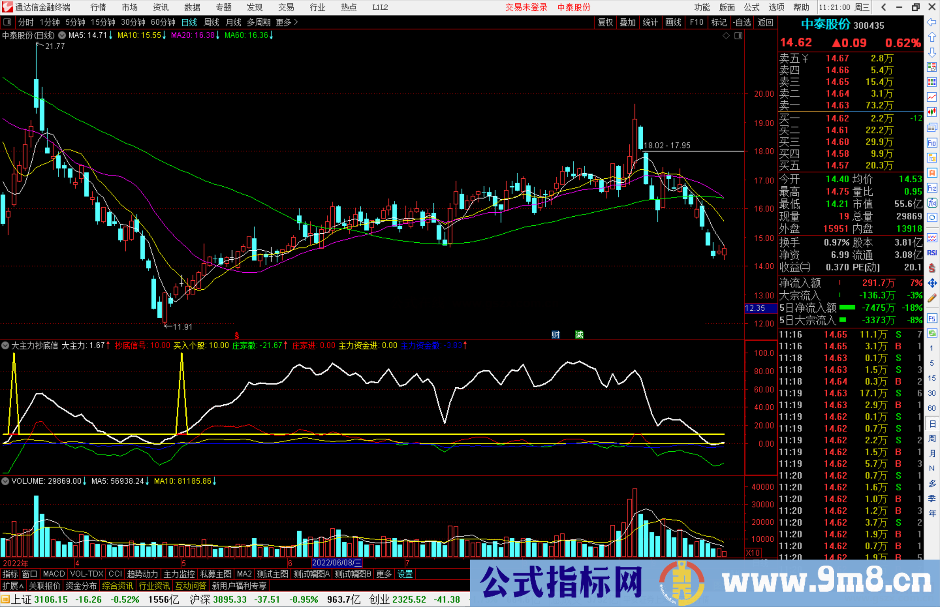The image size is (940, 607).
Task: Select the 60-minute period in right sidebar
Action: pyautogui.click(x=932, y=408)
